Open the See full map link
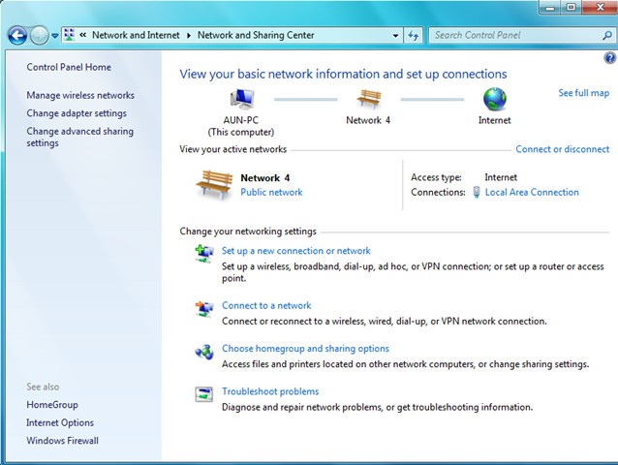 pos(584,93)
